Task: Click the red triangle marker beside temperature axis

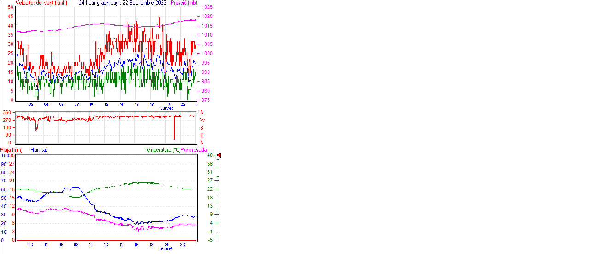Action: point(219,155)
